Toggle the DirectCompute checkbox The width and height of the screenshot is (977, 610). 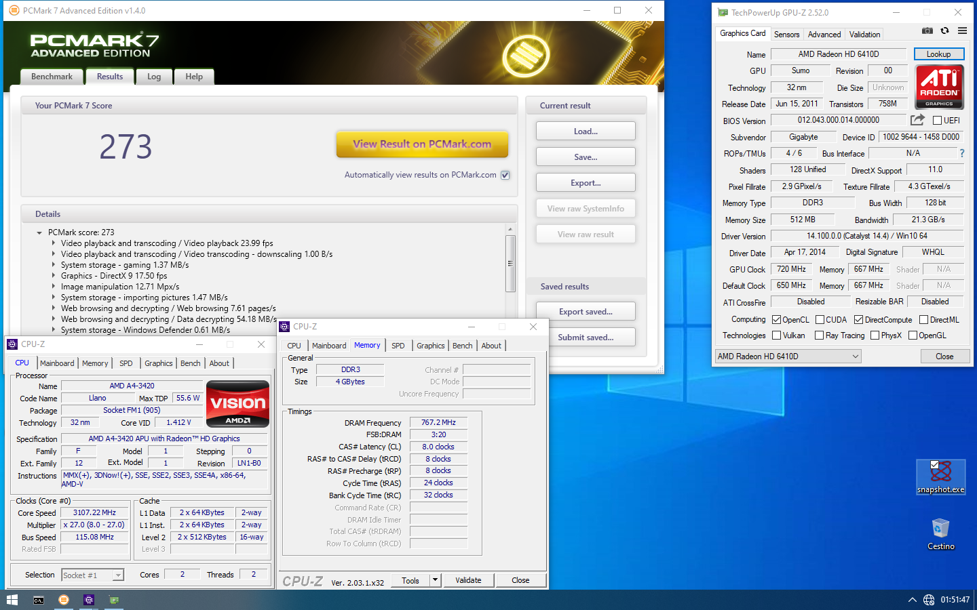click(x=858, y=319)
